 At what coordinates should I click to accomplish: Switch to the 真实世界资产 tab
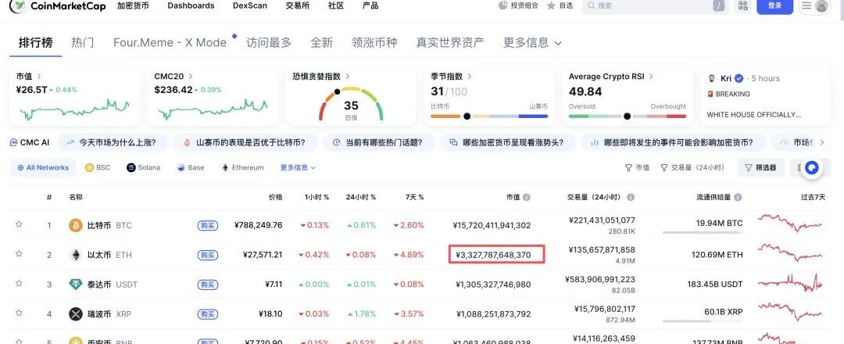[450, 42]
